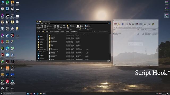Click Up one level arrow in Explorer
This screenshot has height=95, width=170.
pyautogui.click(x=42, y=32)
